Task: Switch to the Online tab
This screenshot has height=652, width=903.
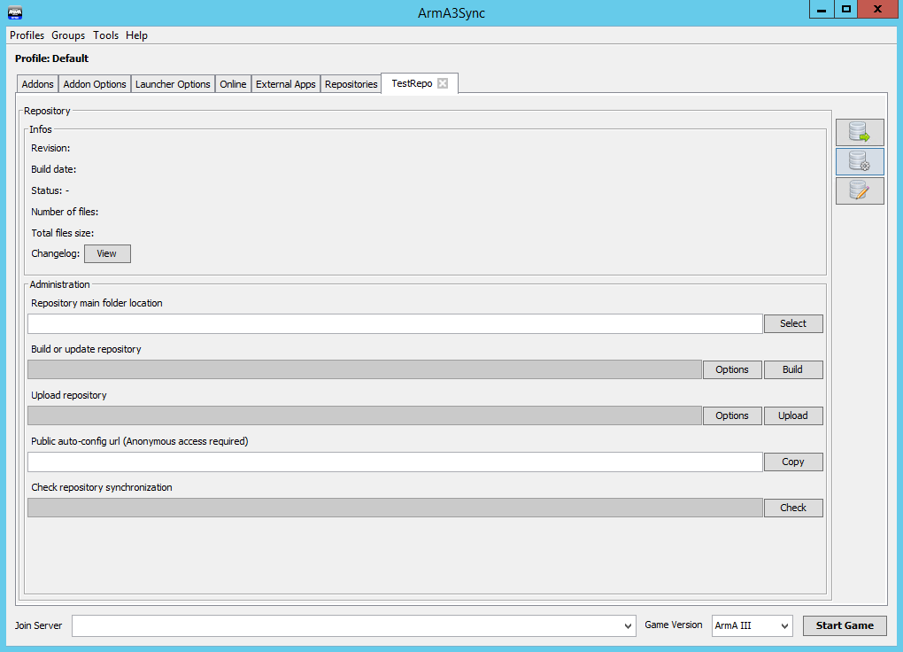Action: [233, 84]
